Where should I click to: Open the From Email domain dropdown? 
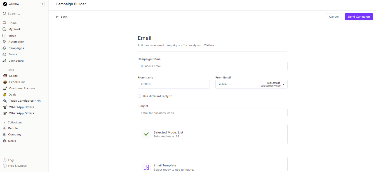283,84
